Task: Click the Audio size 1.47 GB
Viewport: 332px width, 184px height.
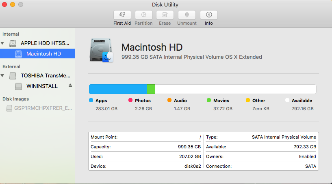Action: [182, 109]
